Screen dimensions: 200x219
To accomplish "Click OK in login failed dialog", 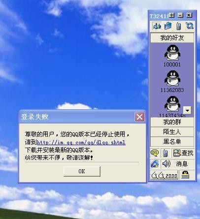I will click(82, 171).
